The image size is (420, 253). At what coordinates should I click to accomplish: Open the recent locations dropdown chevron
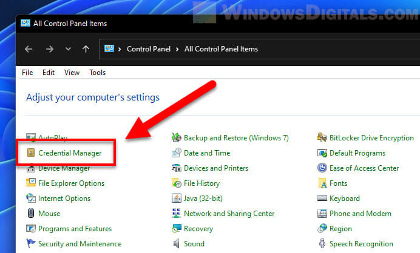(69, 49)
